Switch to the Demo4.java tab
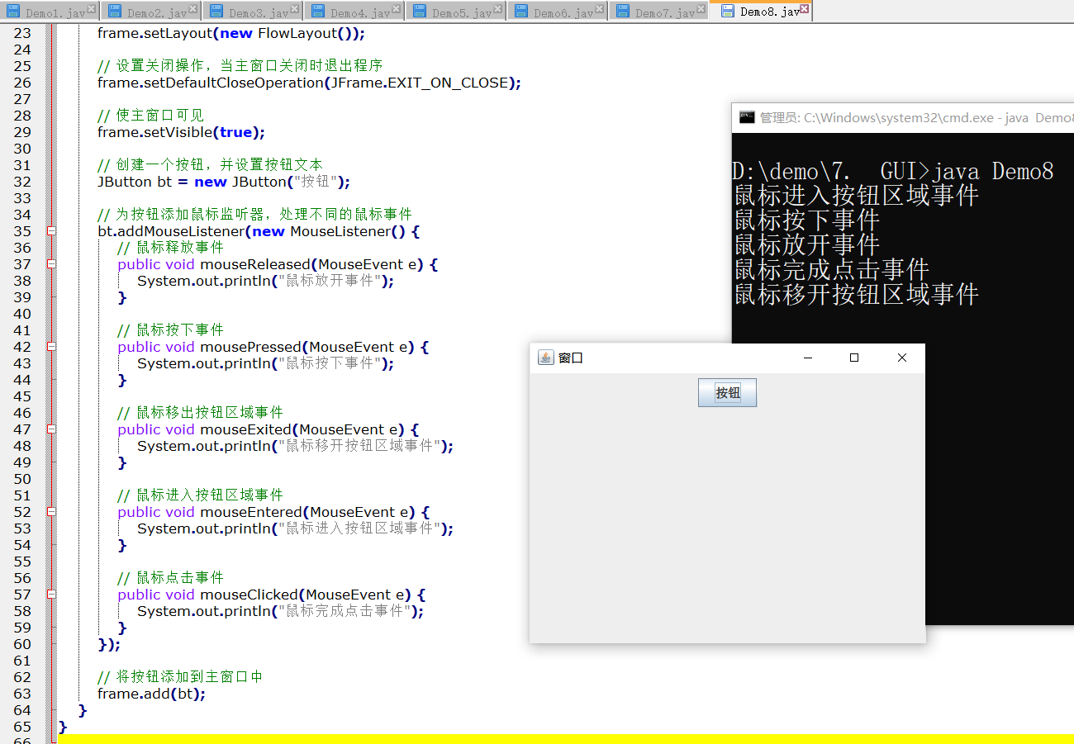 (x=359, y=12)
